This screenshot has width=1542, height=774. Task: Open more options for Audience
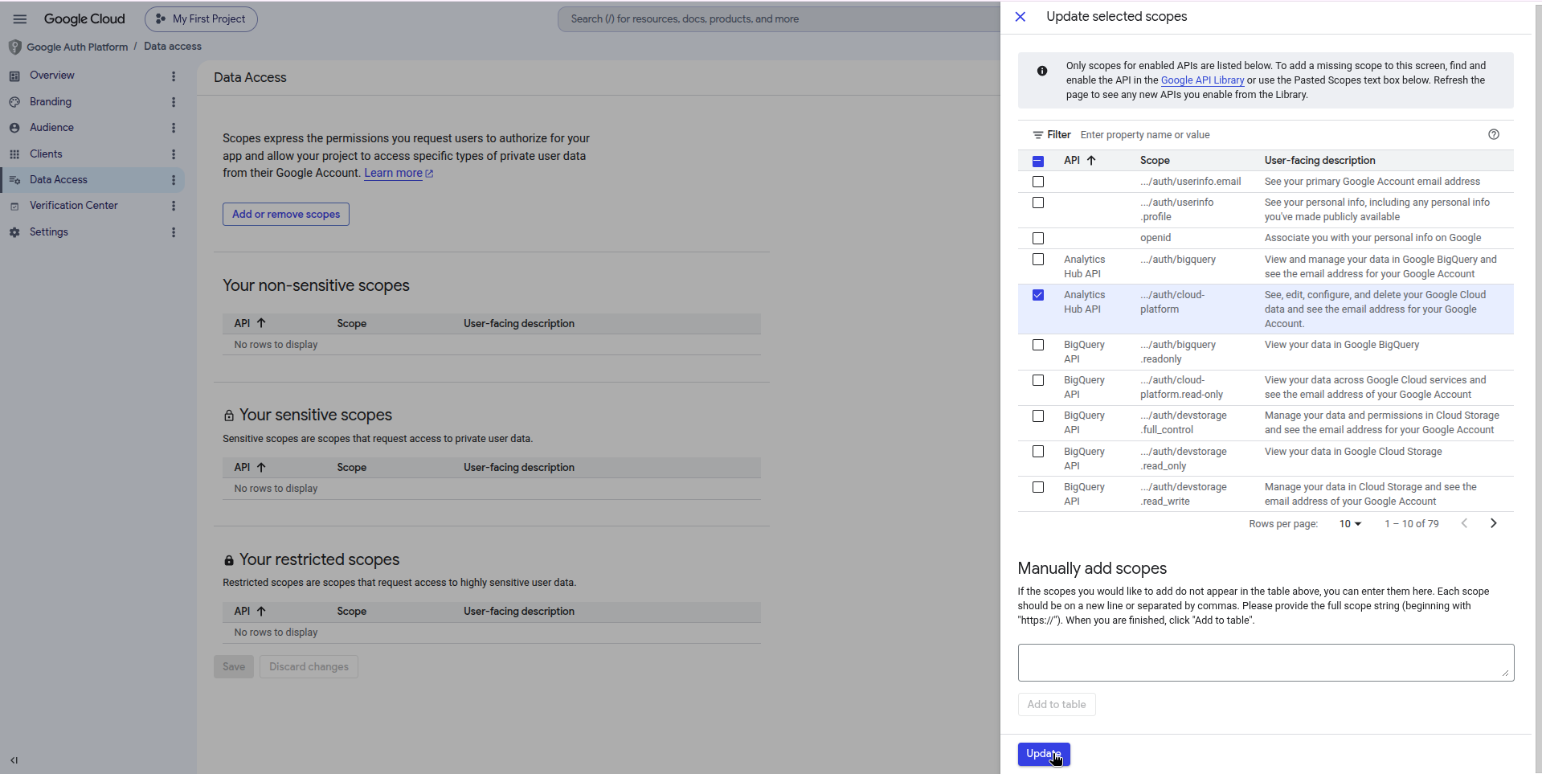point(174,128)
